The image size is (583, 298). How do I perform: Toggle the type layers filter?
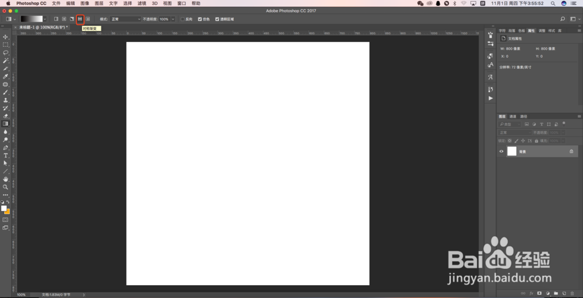click(542, 124)
